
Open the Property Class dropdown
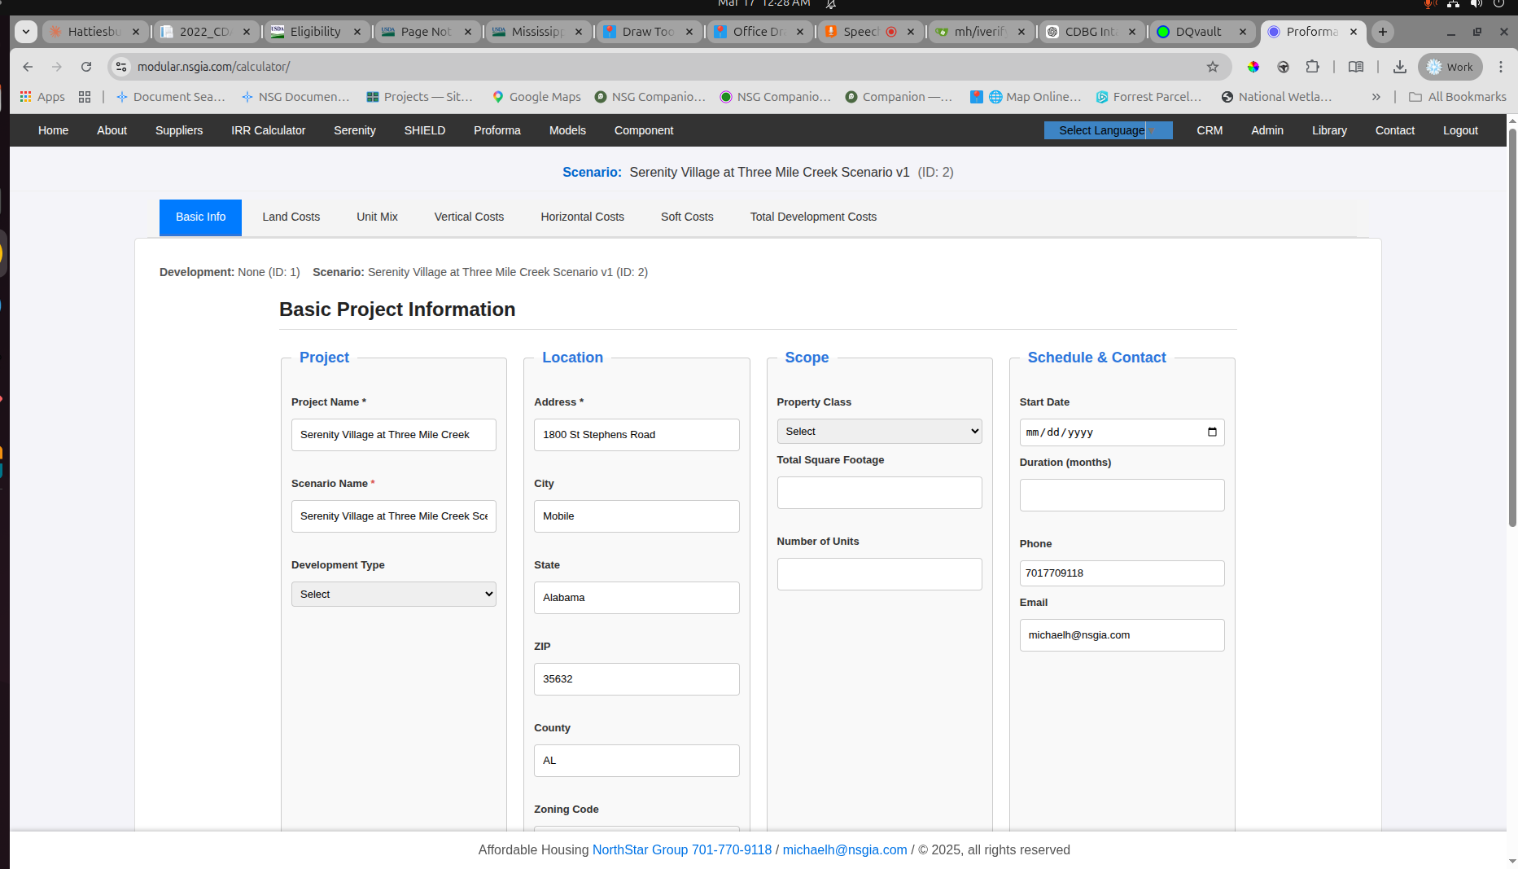click(879, 431)
